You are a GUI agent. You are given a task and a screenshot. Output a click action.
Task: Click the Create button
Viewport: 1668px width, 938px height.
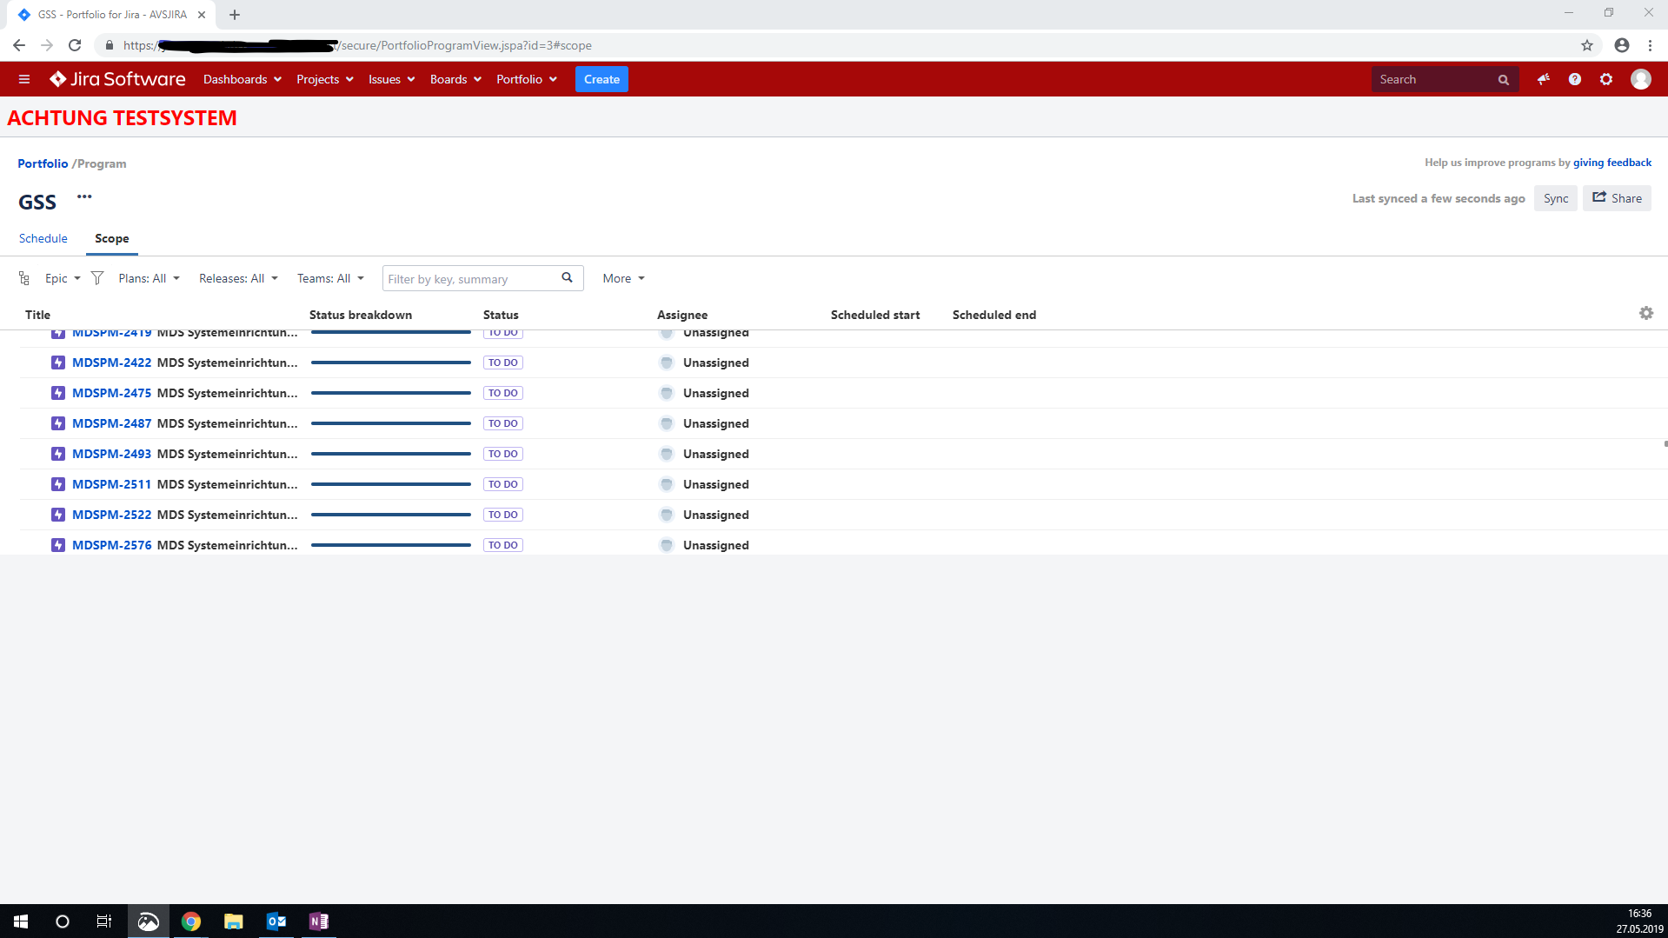(601, 79)
